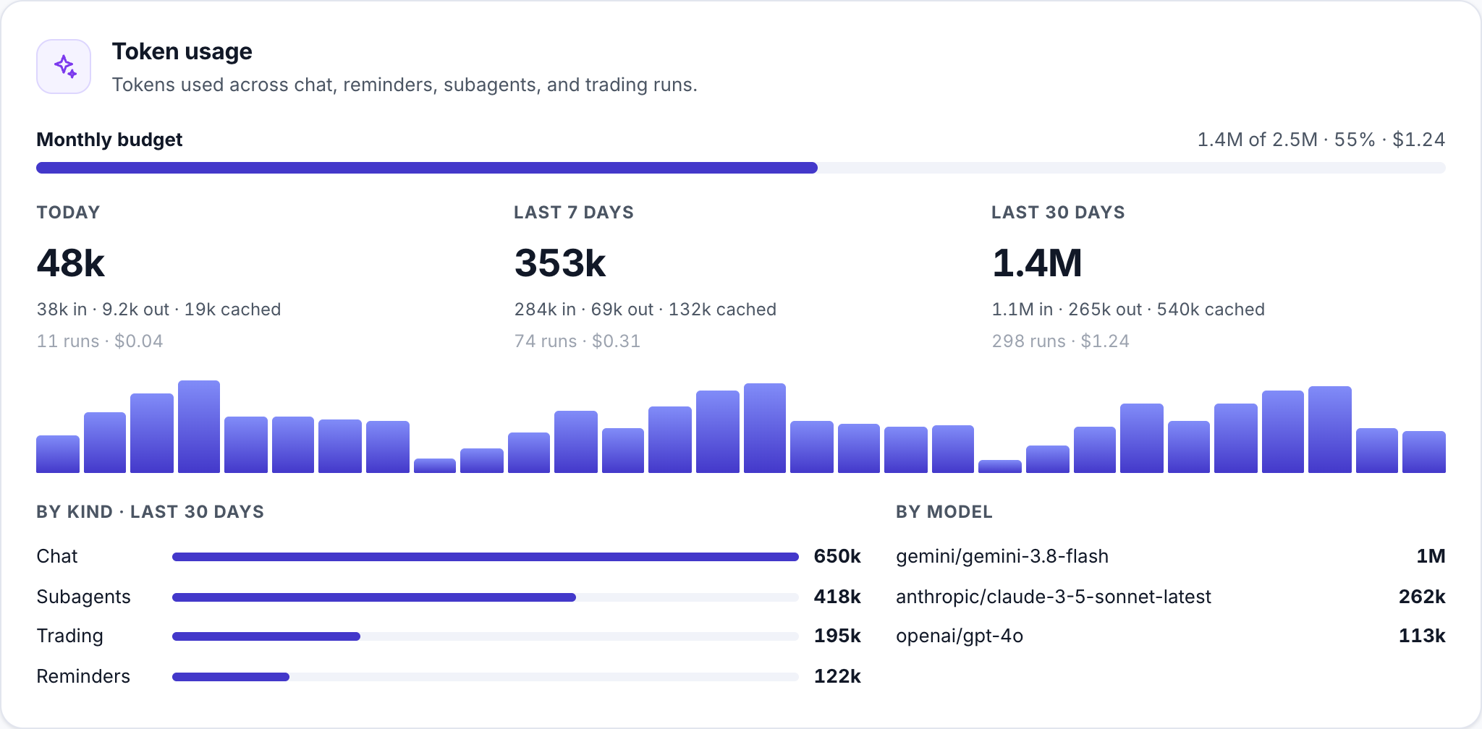Select the "Token usage" heading
This screenshot has height=729, width=1482.
coord(182,51)
